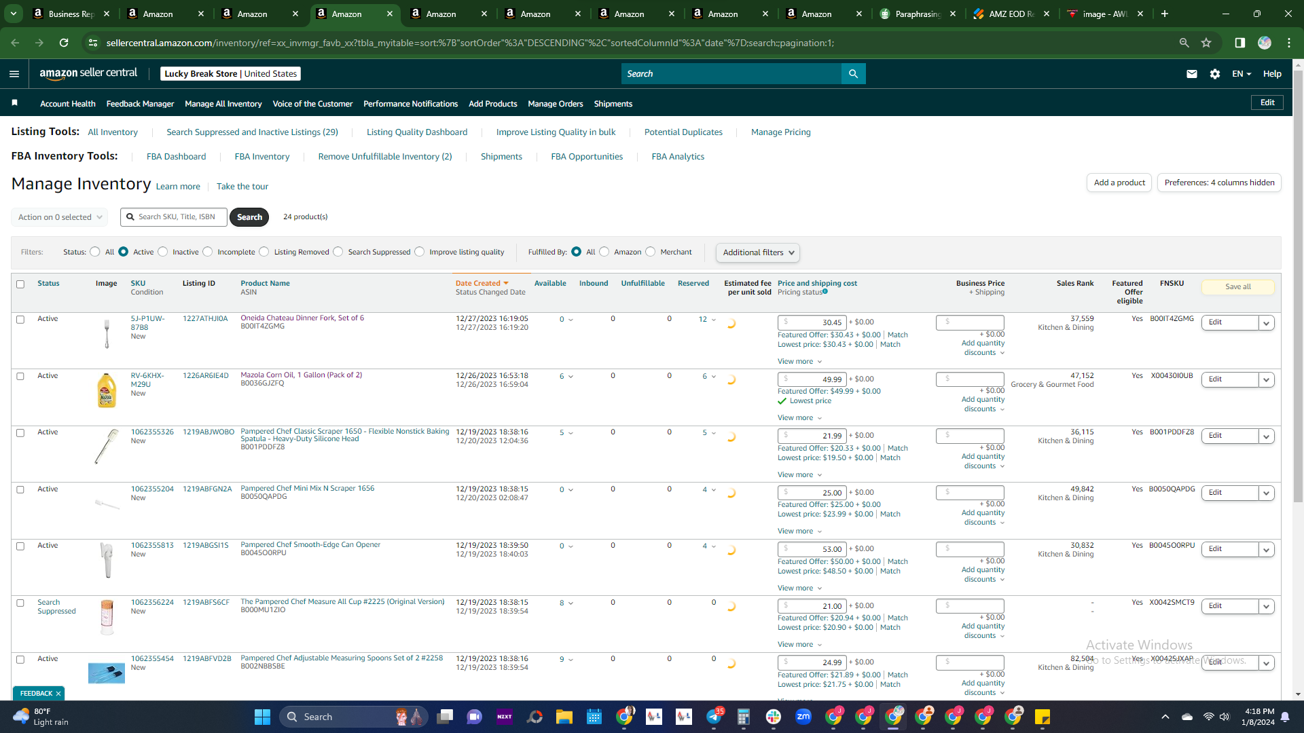
Task: Open the Account Health menu item
Action: point(68,104)
